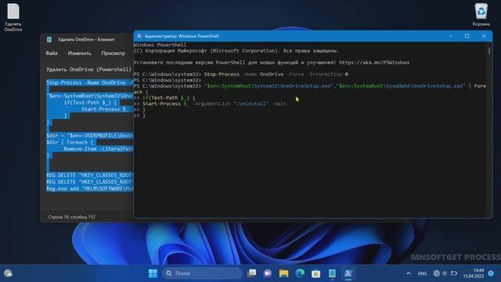This screenshot has width=501, height=282.
Task: Open the volume tray icon
Action: coord(445,273)
